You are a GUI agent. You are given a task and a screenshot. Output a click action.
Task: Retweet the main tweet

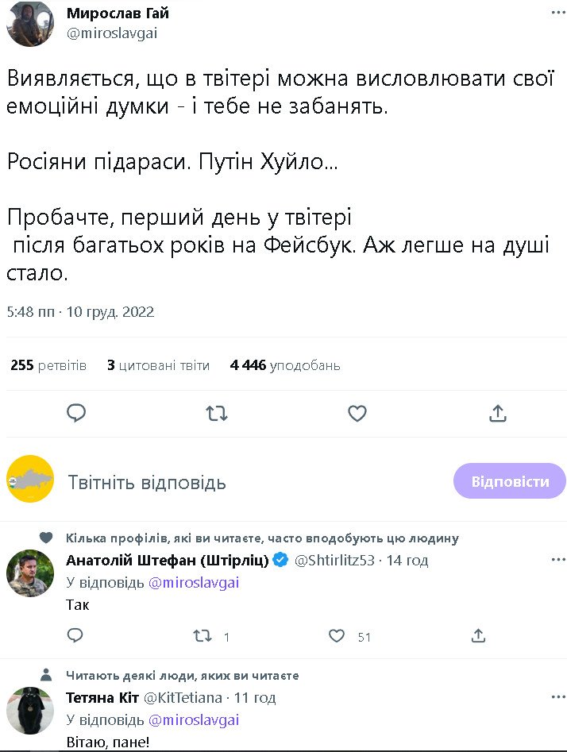pyautogui.click(x=216, y=413)
